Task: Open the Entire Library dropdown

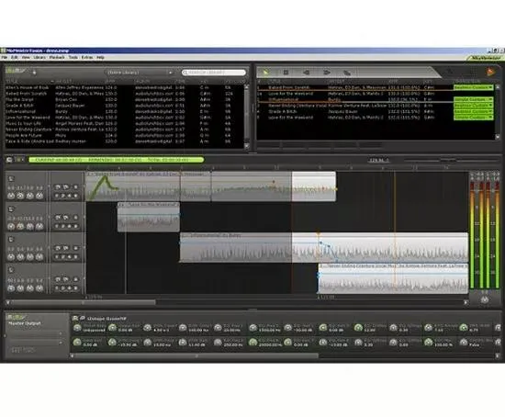Action: point(140,73)
